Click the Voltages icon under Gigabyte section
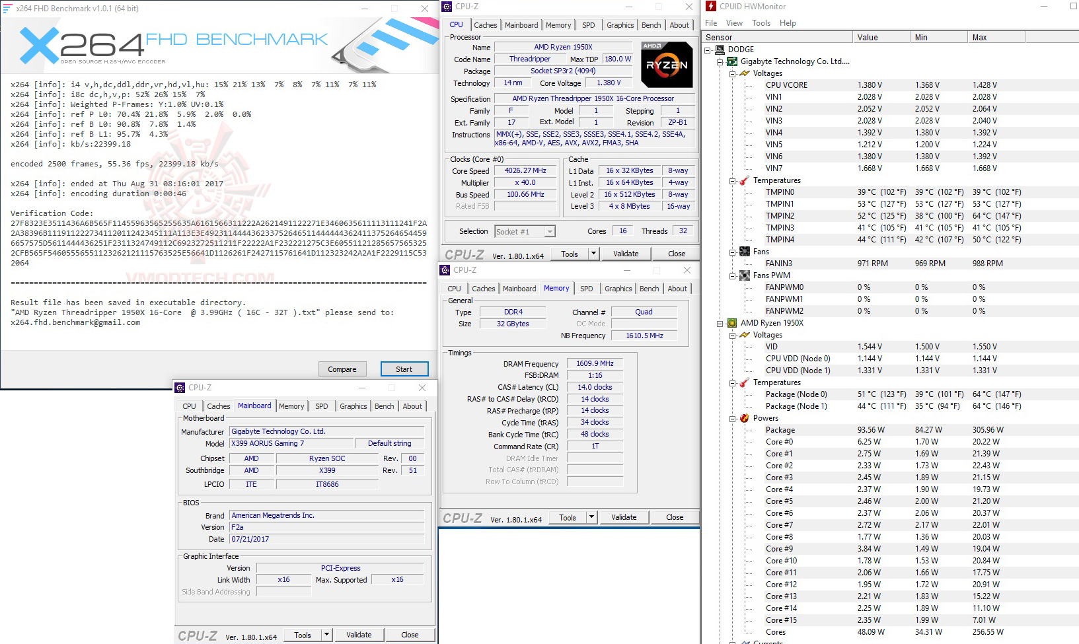Viewport: 1079px width, 644px height. tap(743, 73)
